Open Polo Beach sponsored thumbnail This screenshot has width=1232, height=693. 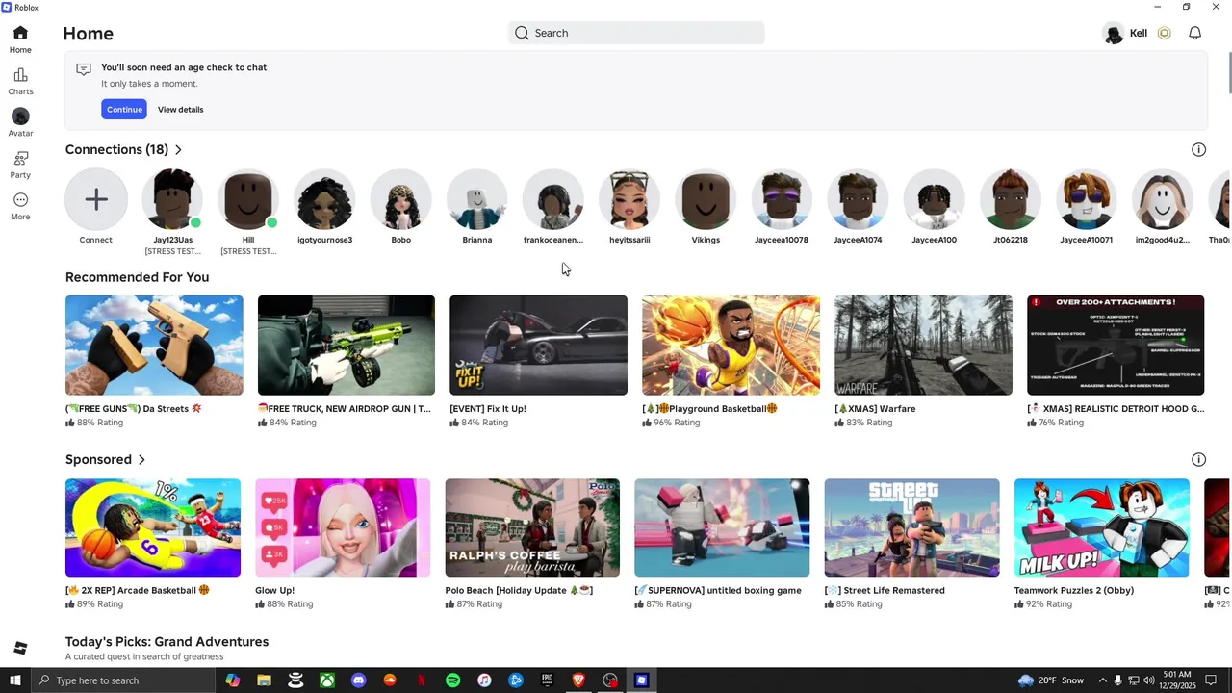tap(532, 527)
